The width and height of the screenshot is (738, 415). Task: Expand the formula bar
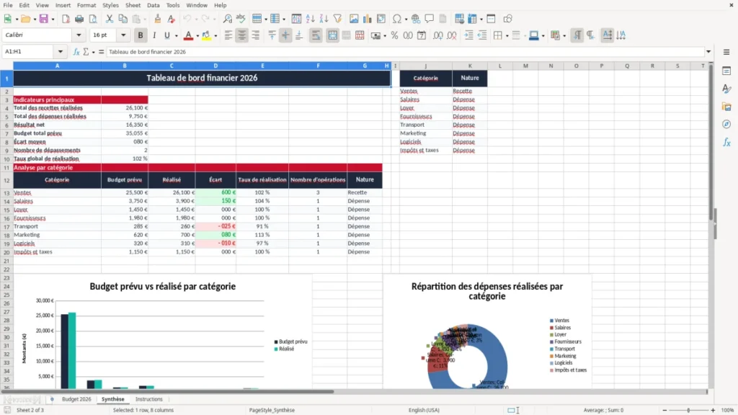(x=708, y=52)
